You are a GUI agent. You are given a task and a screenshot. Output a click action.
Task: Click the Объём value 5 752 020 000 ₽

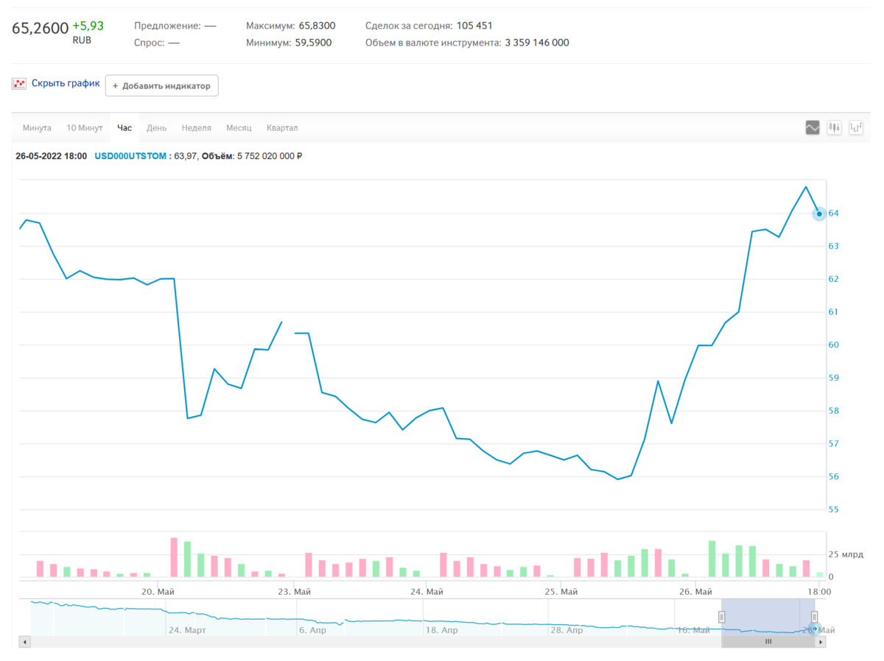pos(268,156)
